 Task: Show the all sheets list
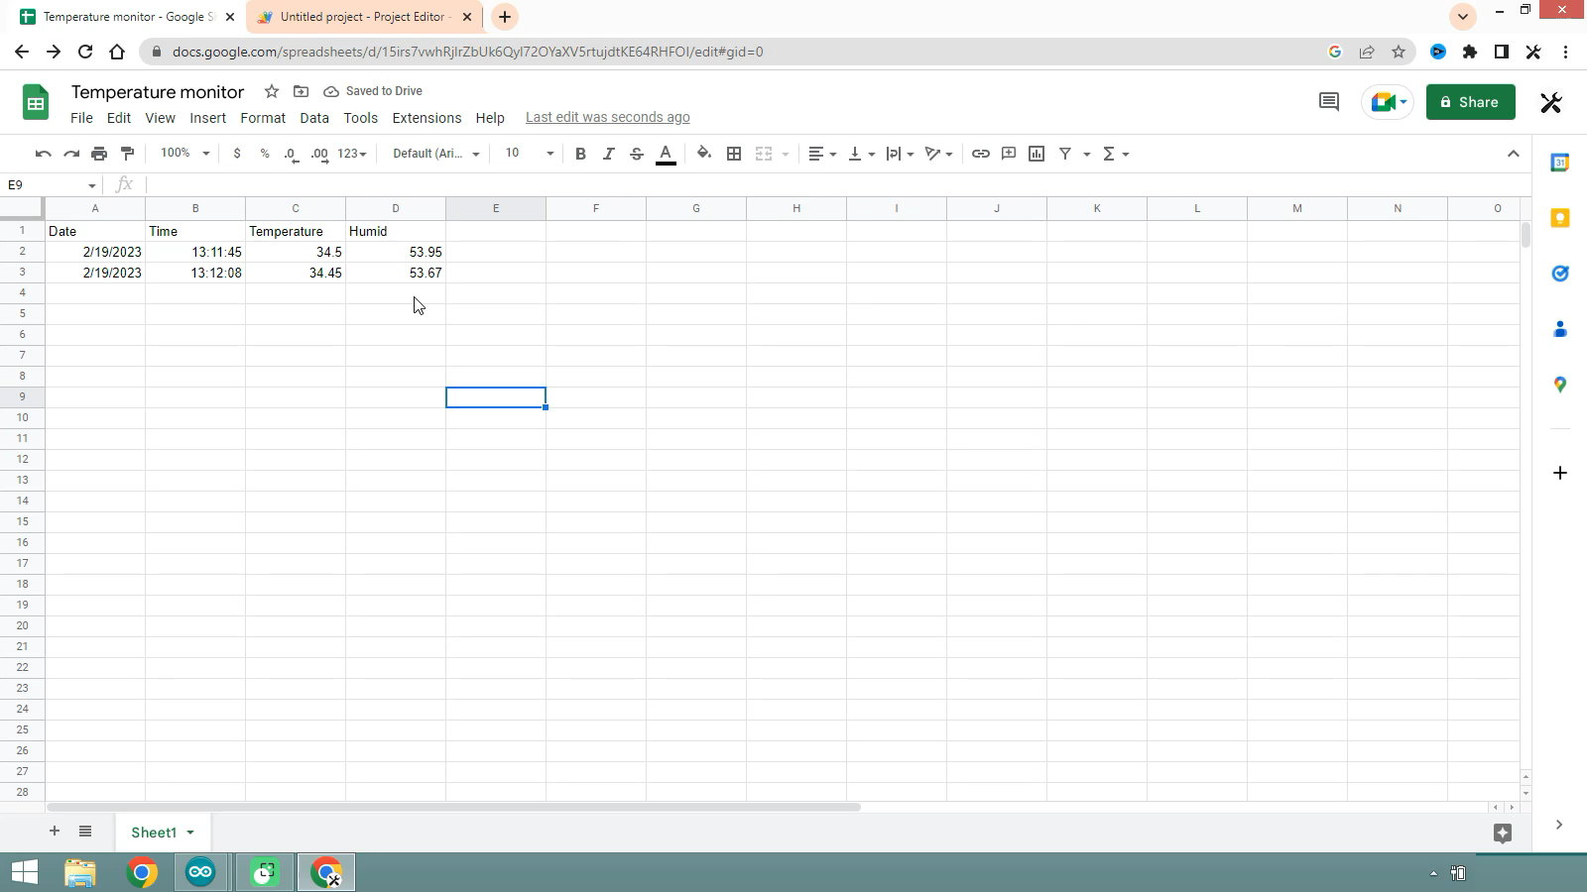[x=85, y=832]
